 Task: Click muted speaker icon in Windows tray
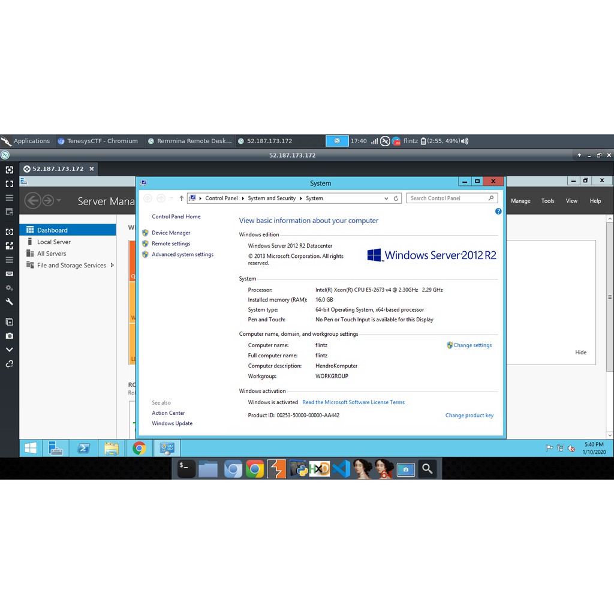click(571, 449)
